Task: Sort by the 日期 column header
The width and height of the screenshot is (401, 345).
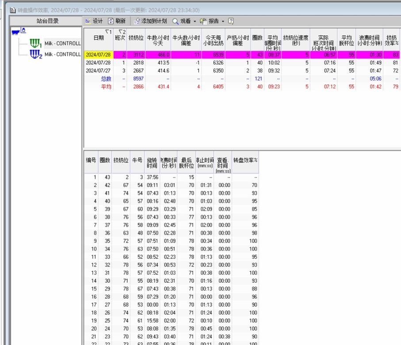Action: coord(99,38)
